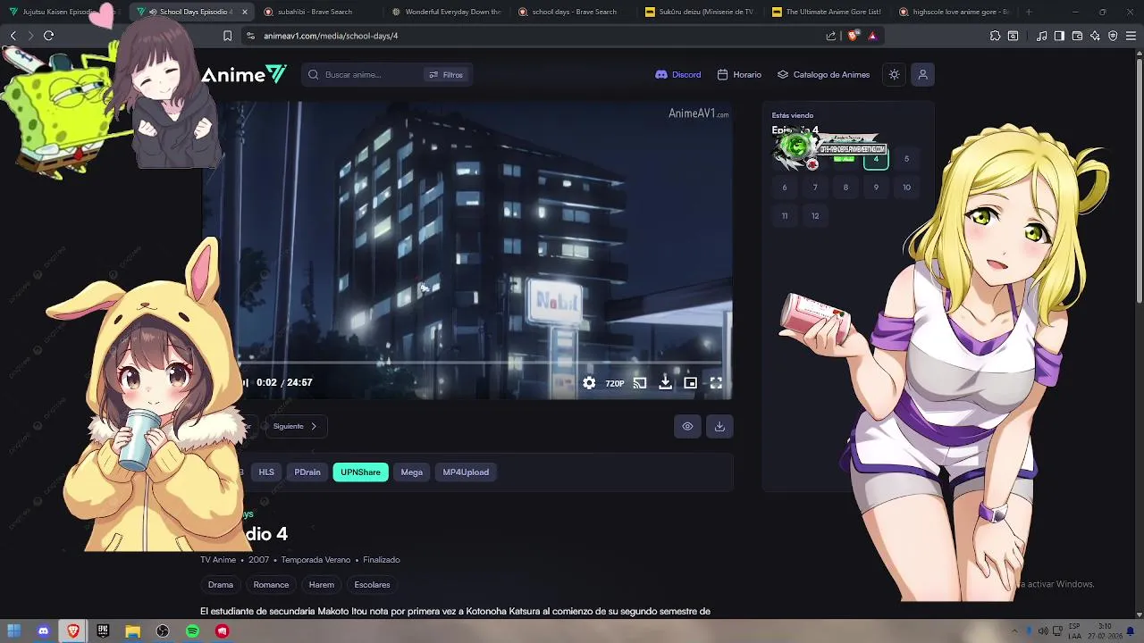
Task: Toggle the browser sidebar panel
Action: (1059, 36)
